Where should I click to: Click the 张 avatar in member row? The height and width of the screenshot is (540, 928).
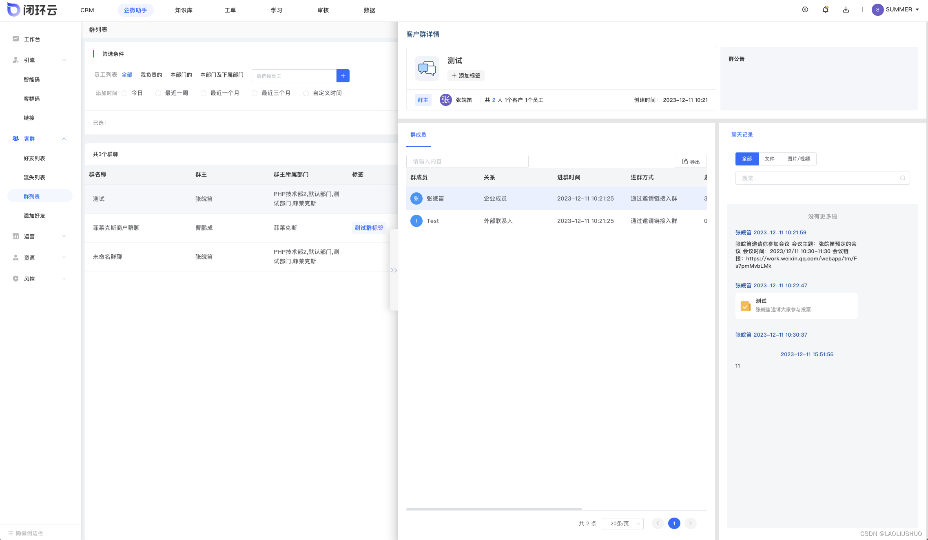[416, 198]
